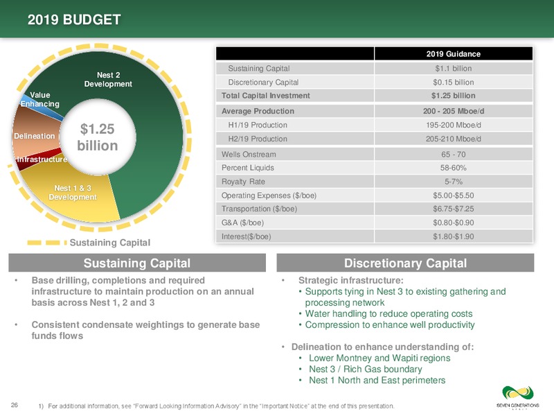This screenshot has width=554, height=416.
Task: Select the Nest 1 & 3 Development segment
Action: [73, 193]
